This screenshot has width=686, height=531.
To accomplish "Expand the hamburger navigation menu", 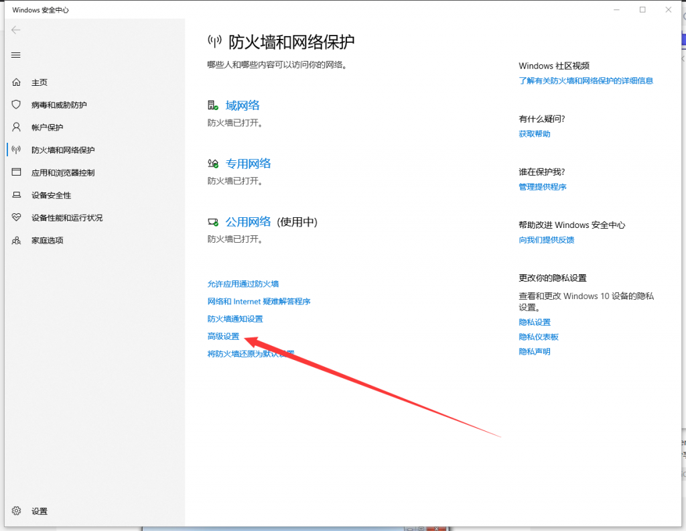I will pyautogui.click(x=16, y=55).
